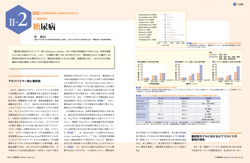Click the section heading アルツハイマー病と糖尿病
This screenshot has width=250, height=163.
(24, 81)
